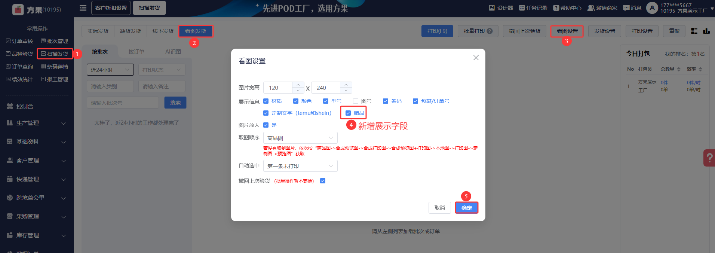Open 帮助中心 help link
Image resolution: width=715 pixels, height=253 pixels.
click(567, 8)
